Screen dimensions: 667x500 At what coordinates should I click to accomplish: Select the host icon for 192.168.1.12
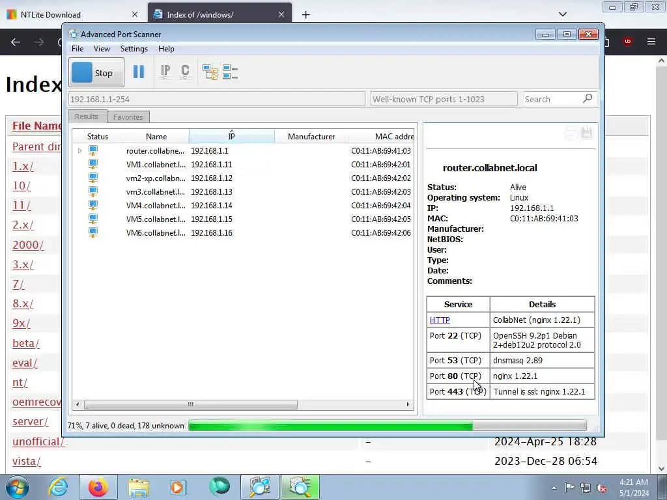click(93, 178)
